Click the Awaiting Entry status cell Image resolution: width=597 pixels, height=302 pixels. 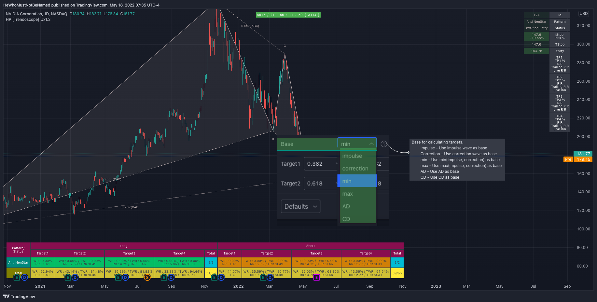tap(536, 28)
